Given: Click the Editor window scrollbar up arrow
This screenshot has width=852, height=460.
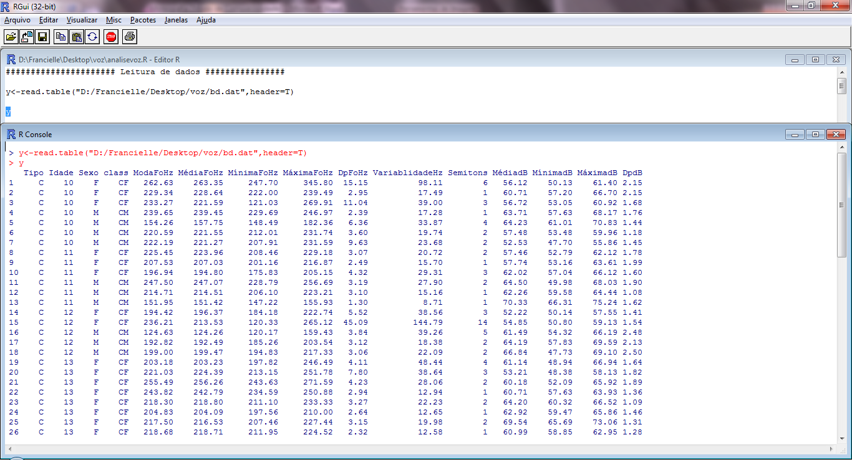Looking at the screenshot, I should tap(841, 72).
